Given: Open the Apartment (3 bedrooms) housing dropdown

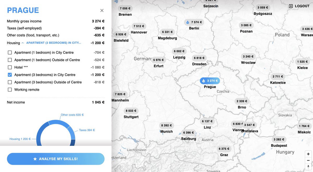Looking at the screenshot, I should pyautogui.click(x=54, y=43).
